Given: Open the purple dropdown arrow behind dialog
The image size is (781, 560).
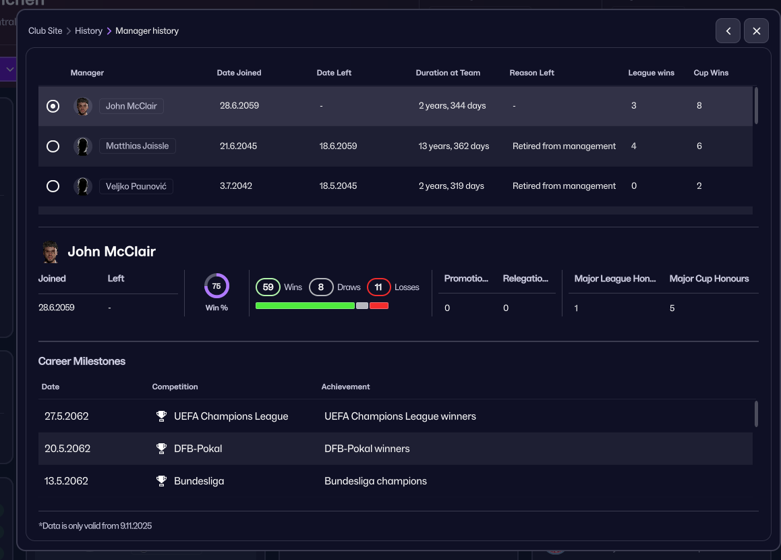Looking at the screenshot, I should point(9,69).
